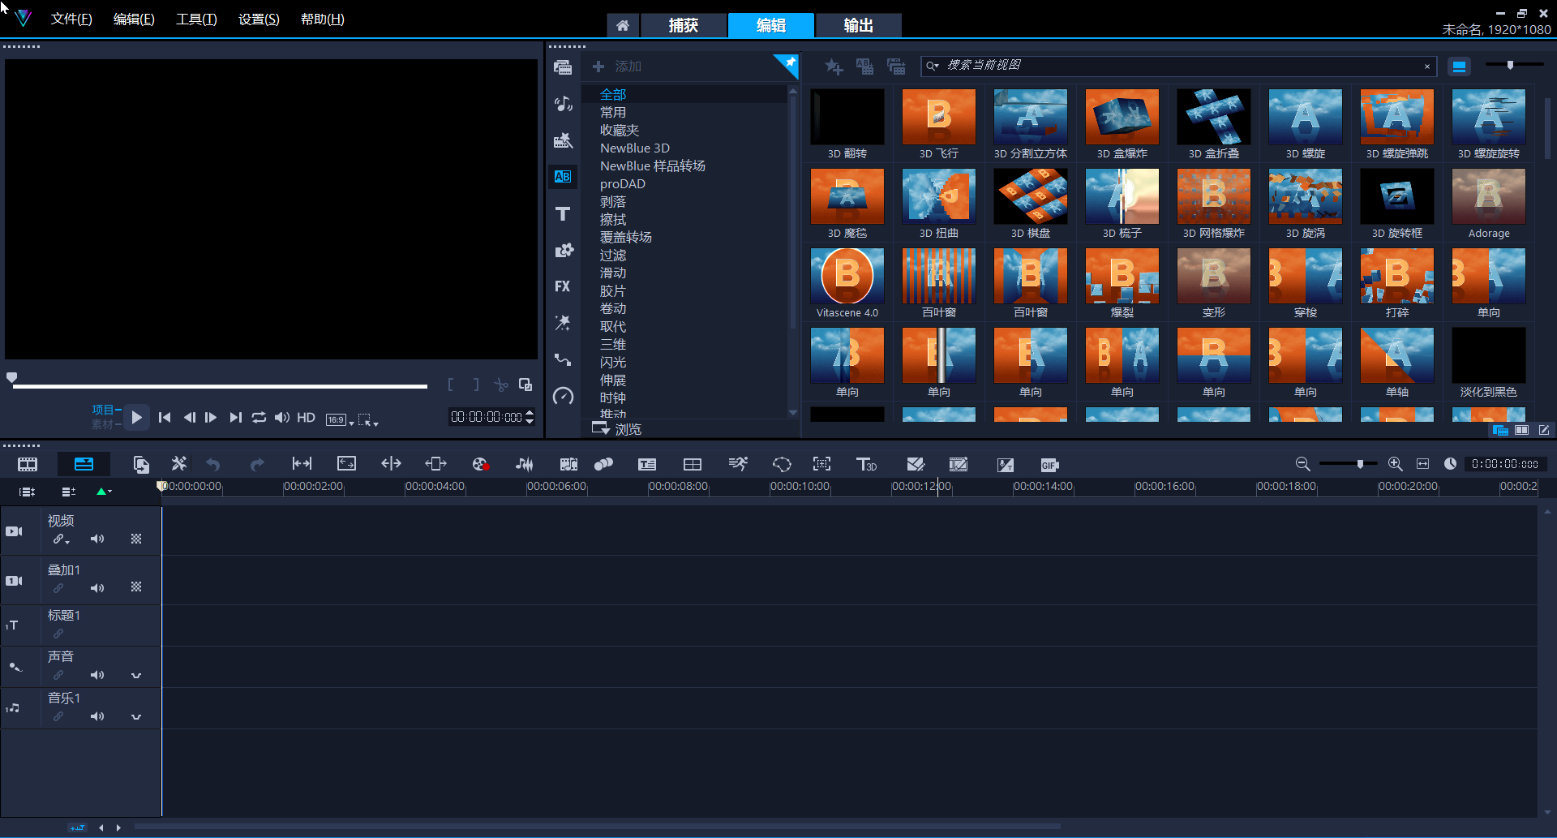Image resolution: width=1557 pixels, height=838 pixels.
Task: Open the search options magnifier dropdown
Action: coord(933,66)
